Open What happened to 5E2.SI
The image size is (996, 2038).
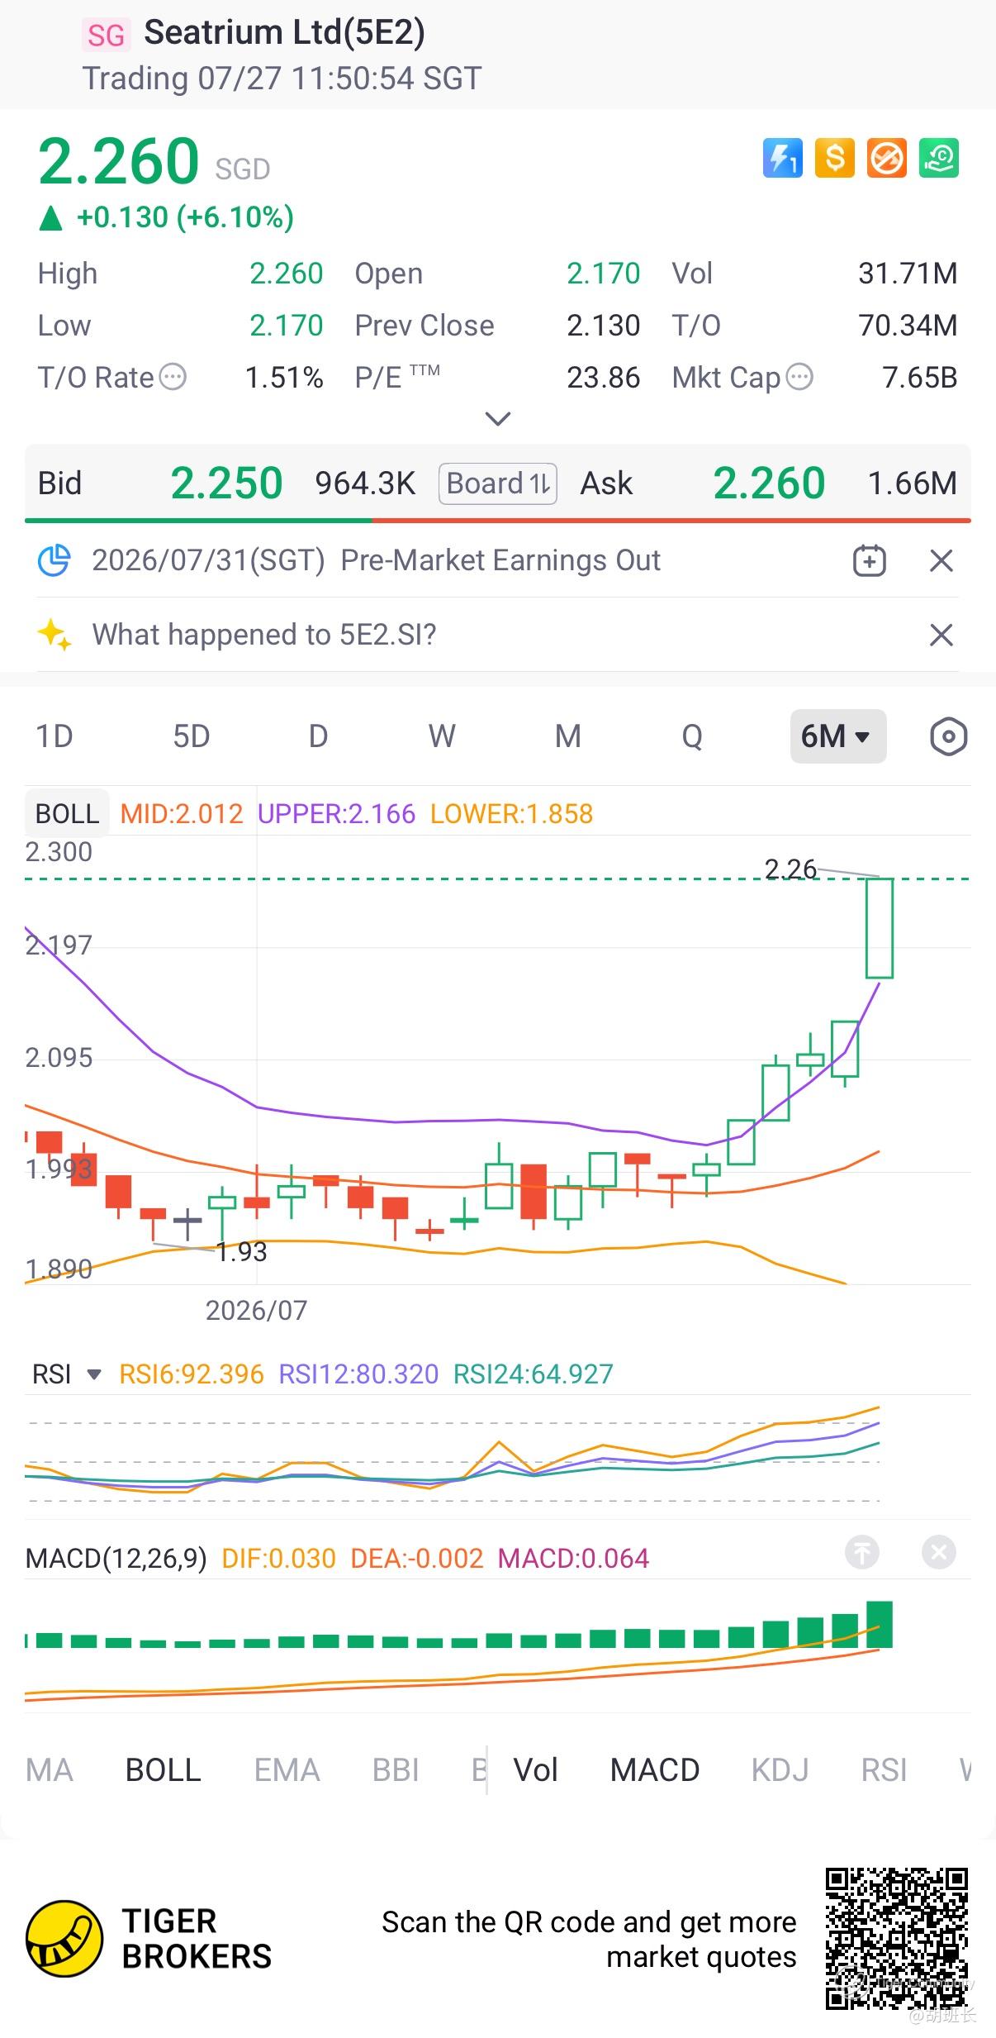tap(264, 635)
